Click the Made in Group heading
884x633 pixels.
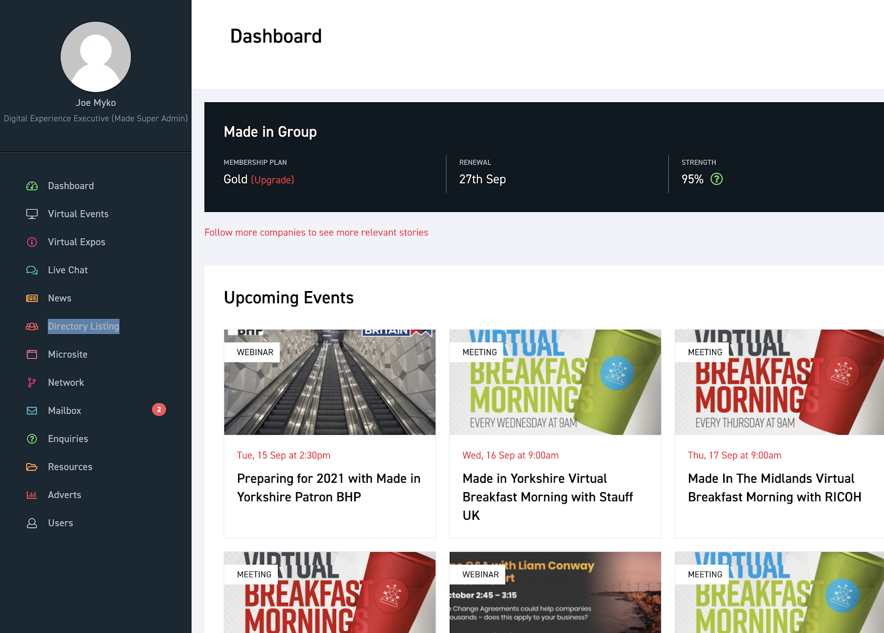click(270, 132)
